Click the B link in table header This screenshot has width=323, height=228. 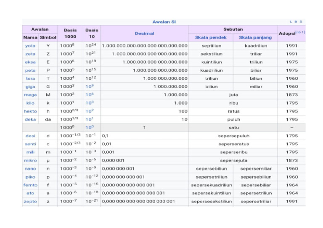point(296,21)
